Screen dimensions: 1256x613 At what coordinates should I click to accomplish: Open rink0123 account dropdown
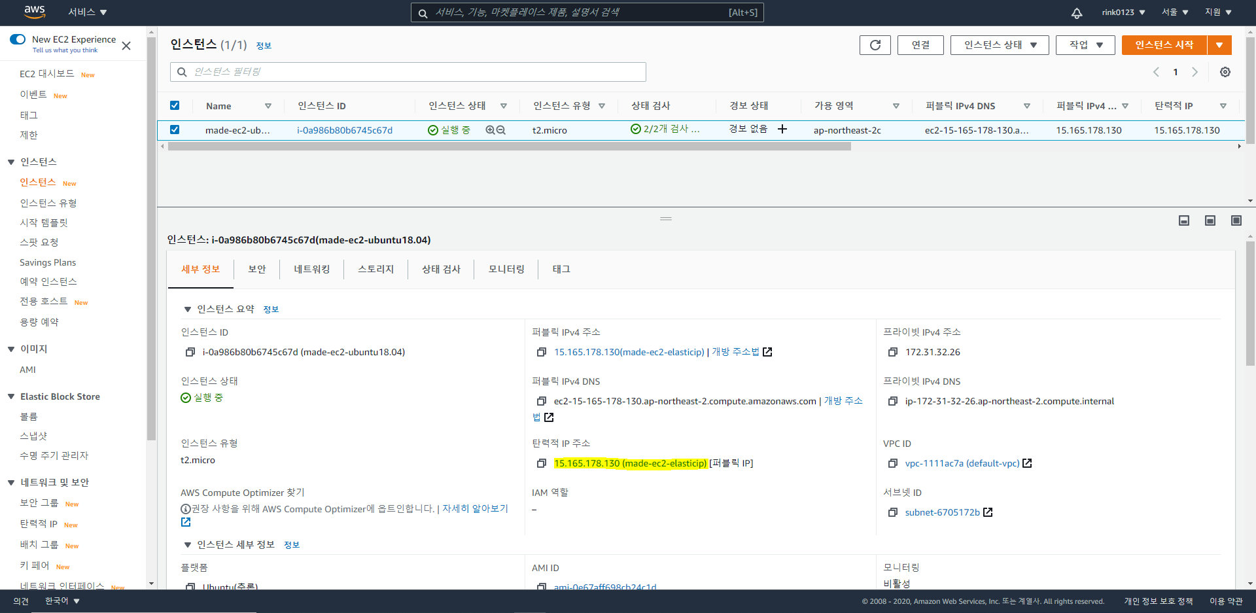point(1123,12)
